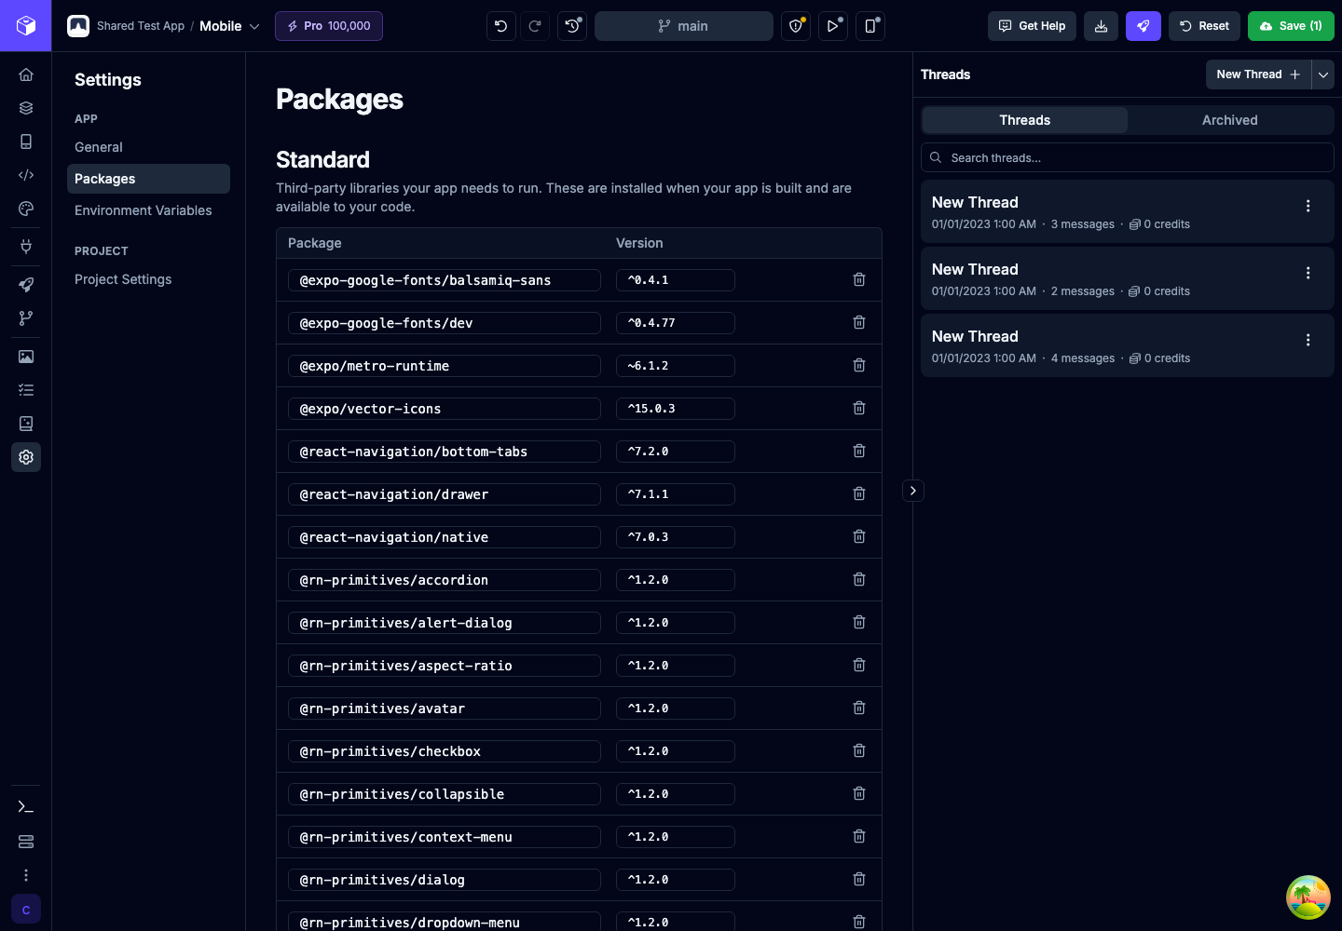Open the code brackets icon in sidebar

[x=26, y=175]
